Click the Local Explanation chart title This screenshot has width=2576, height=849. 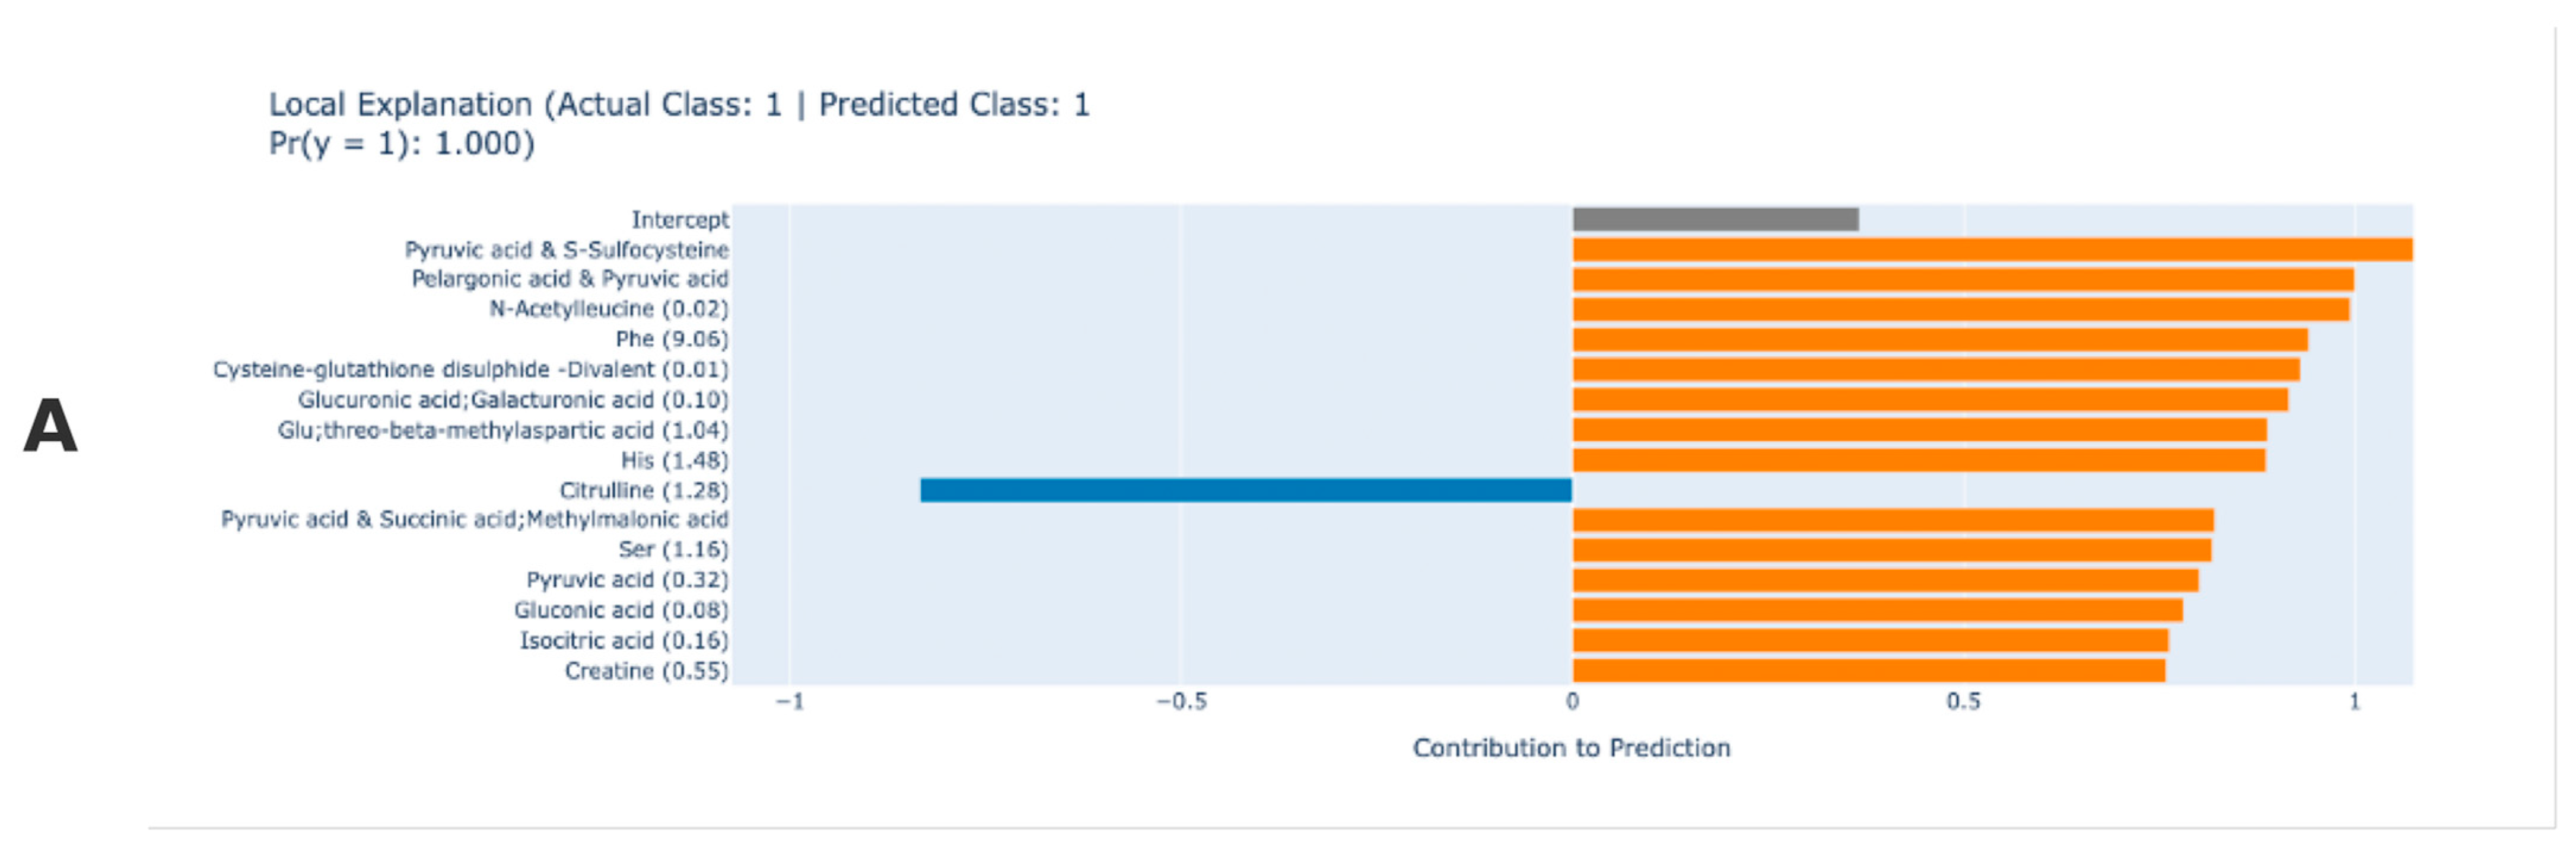pyautogui.click(x=678, y=105)
